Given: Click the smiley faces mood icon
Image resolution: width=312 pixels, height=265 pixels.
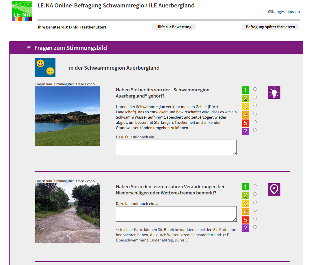Looking at the screenshot, I should (x=45, y=67).
